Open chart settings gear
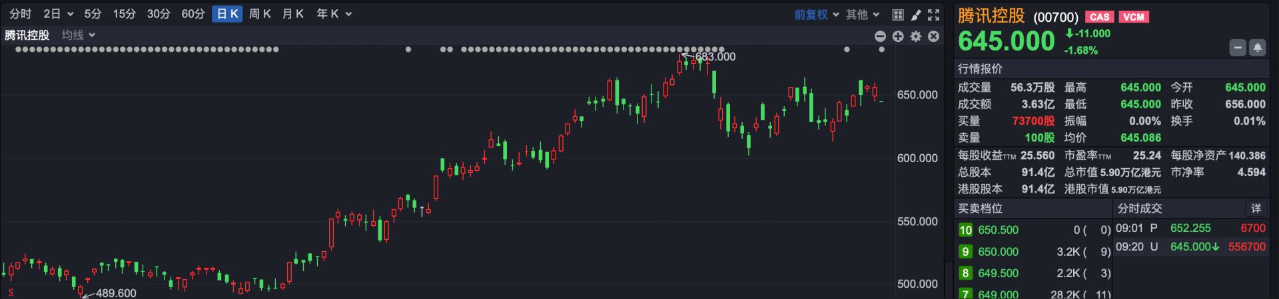Image resolution: width=1279 pixels, height=299 pixels. pyautogui.click(x=916, y=37)
